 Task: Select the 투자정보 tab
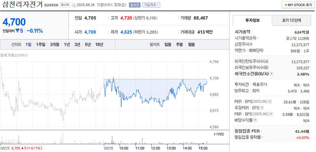coord(252,21)
